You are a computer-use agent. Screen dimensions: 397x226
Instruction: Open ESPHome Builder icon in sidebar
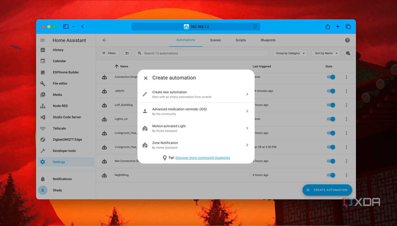pyautogui.click(x=43, y=72)
